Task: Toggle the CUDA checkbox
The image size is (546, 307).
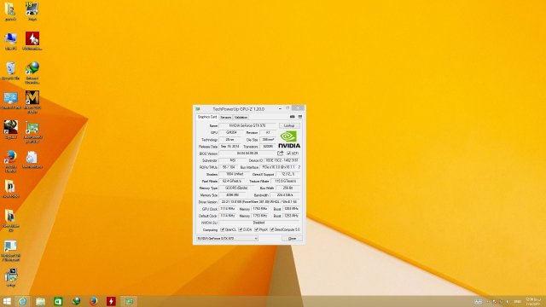Action: click(x=241, y=229)
